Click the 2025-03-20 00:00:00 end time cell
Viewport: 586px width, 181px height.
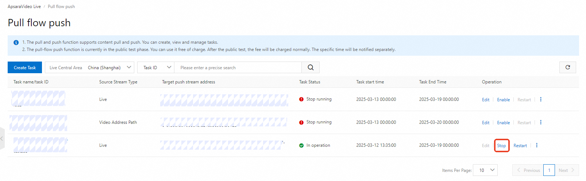point(439,122)
